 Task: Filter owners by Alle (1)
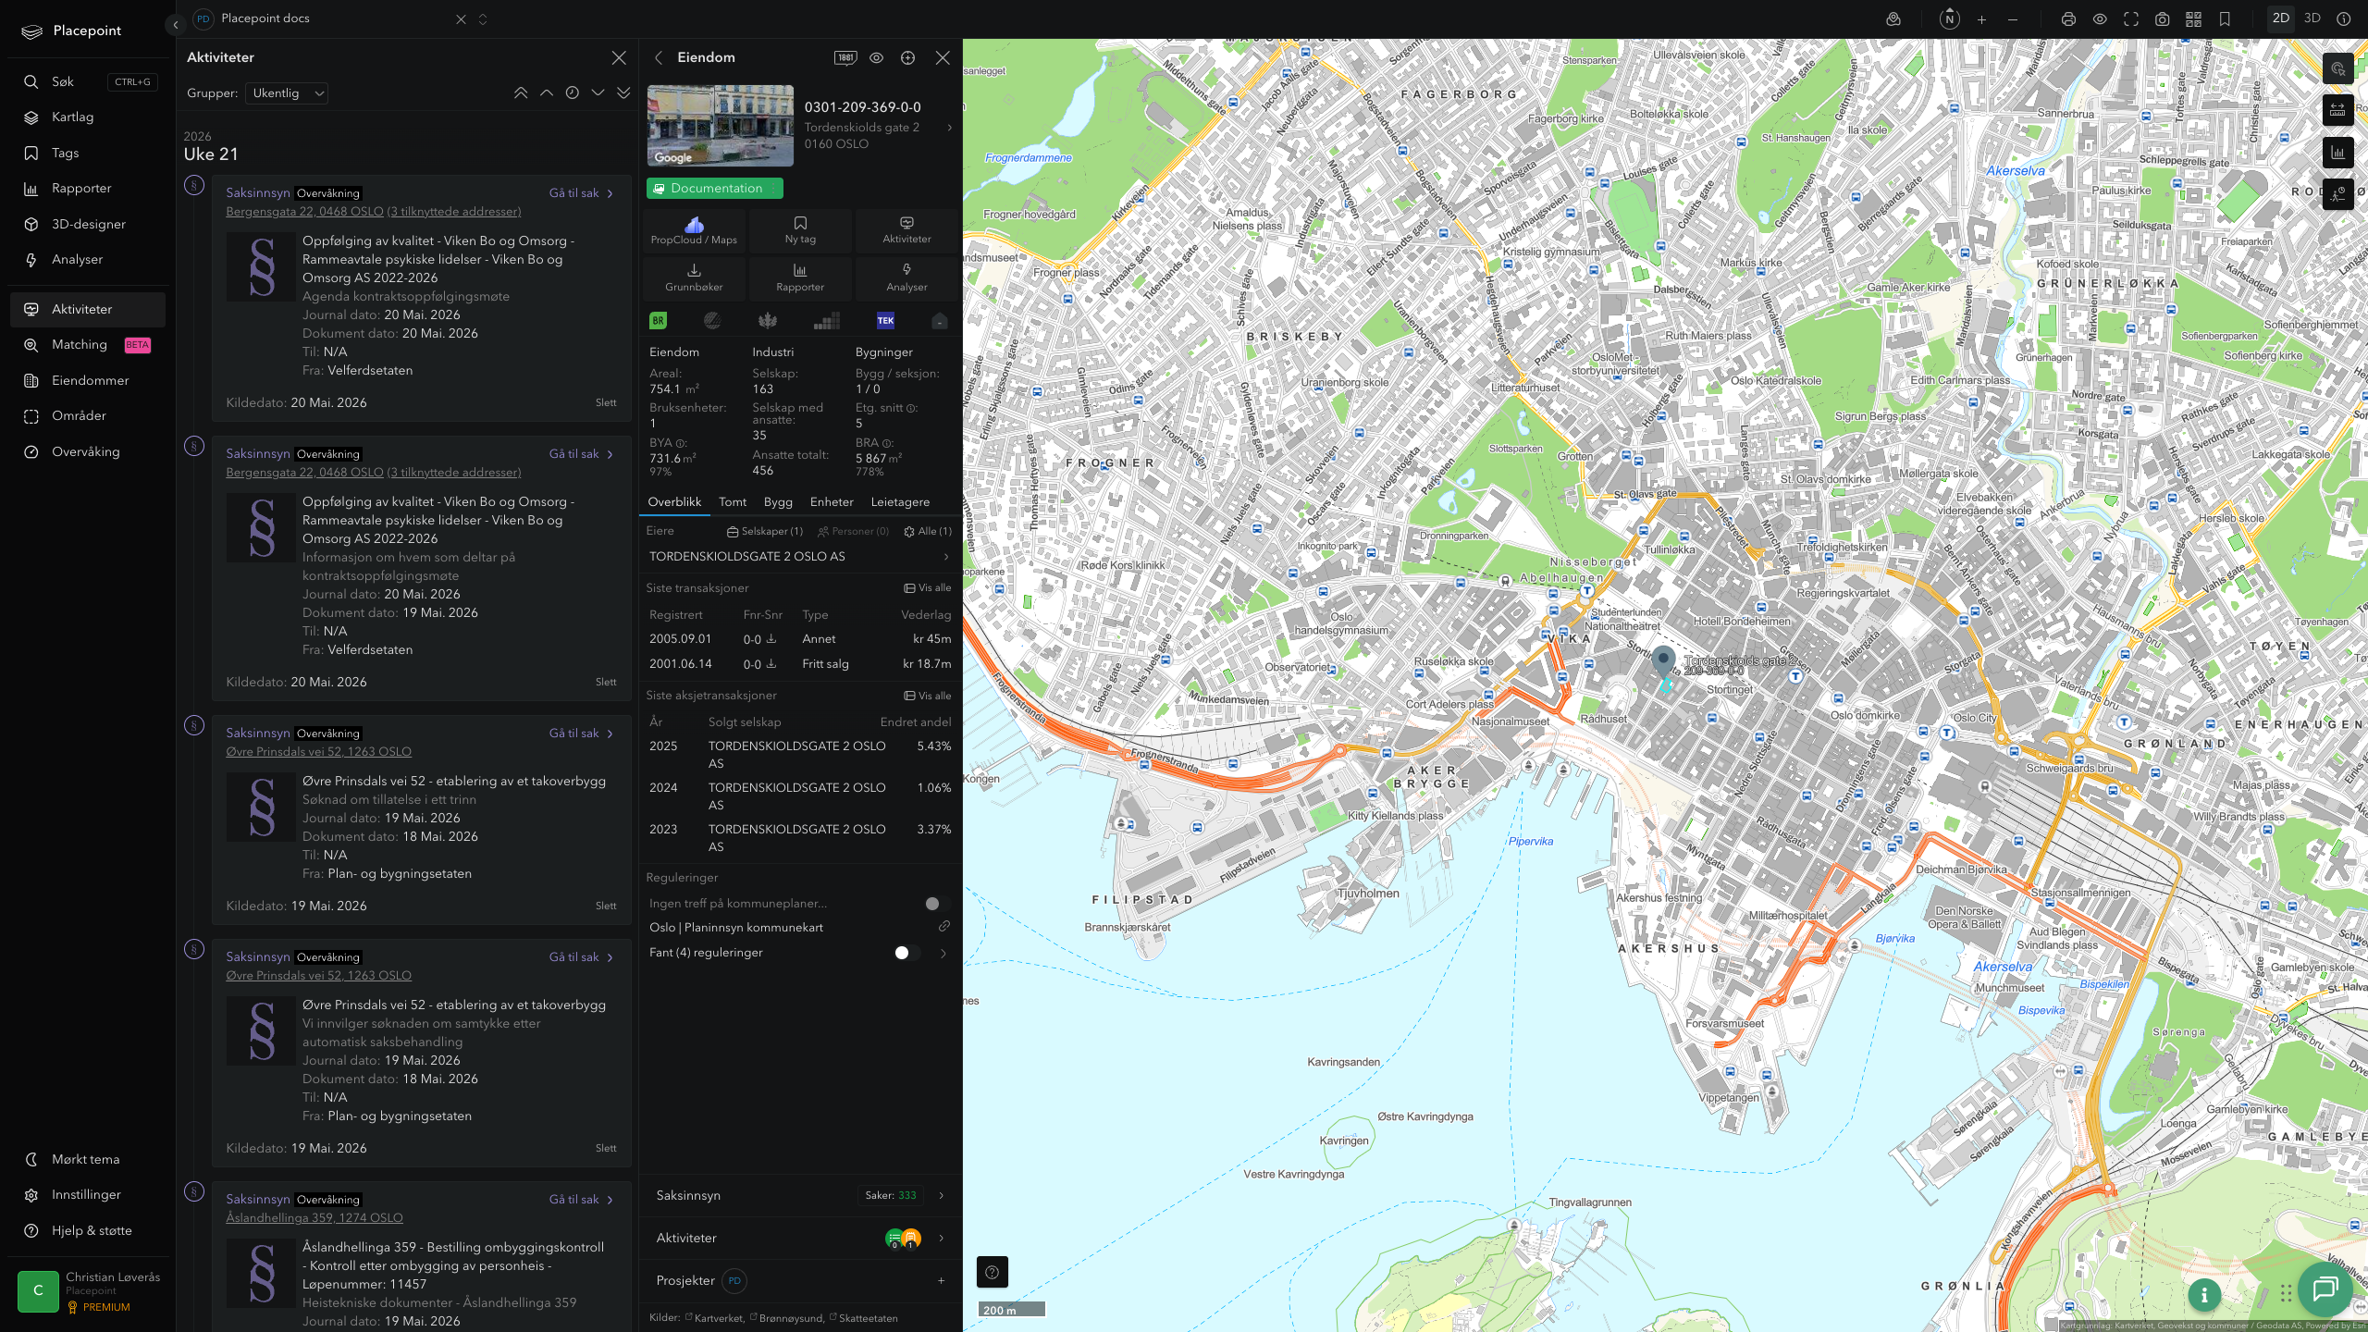[x=928, y=531]
